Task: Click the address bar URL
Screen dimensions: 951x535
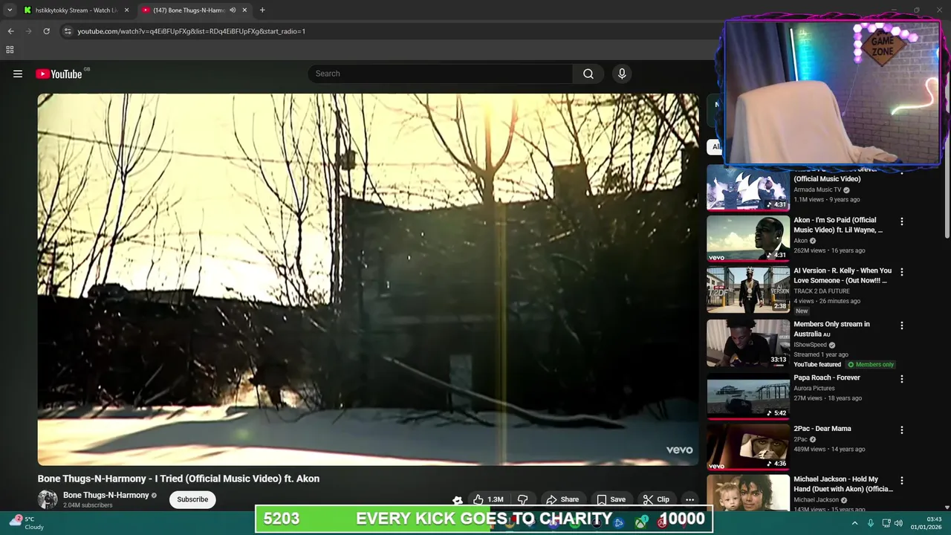Action: tap(191, 31)
